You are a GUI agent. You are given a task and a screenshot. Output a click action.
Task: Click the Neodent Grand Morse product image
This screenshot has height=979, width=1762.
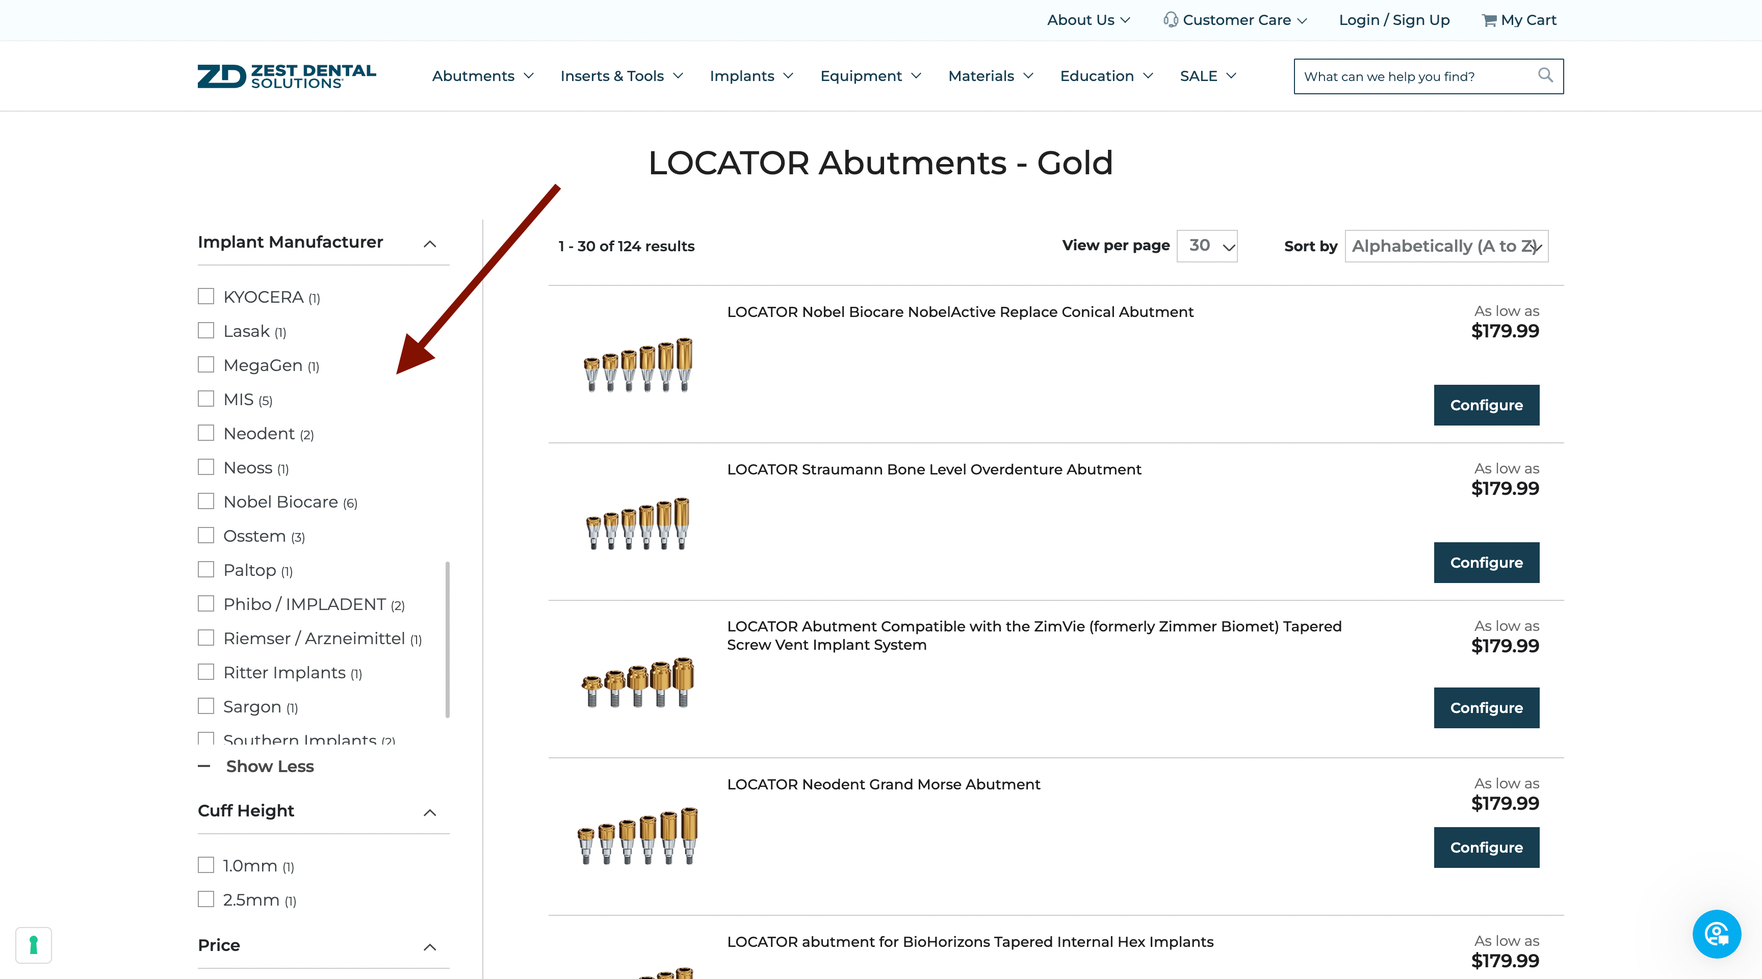(637, 836)
